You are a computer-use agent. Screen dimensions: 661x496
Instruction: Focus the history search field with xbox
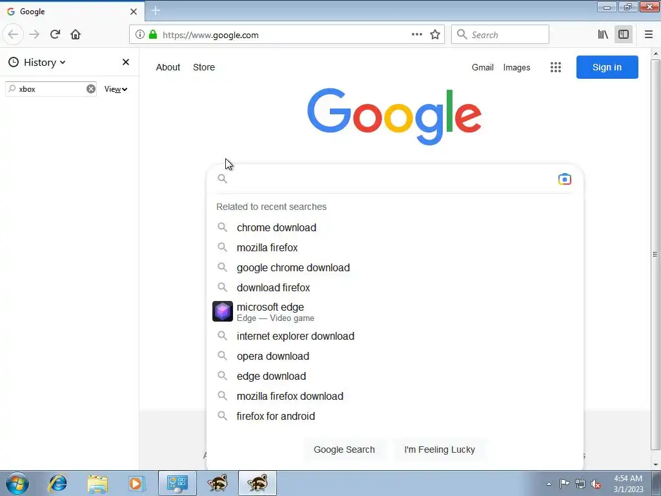[50, 89]
